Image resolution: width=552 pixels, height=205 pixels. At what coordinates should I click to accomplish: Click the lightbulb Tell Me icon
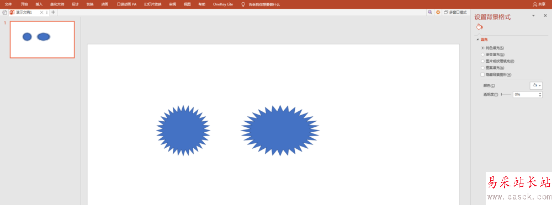[x=243, y=4]
